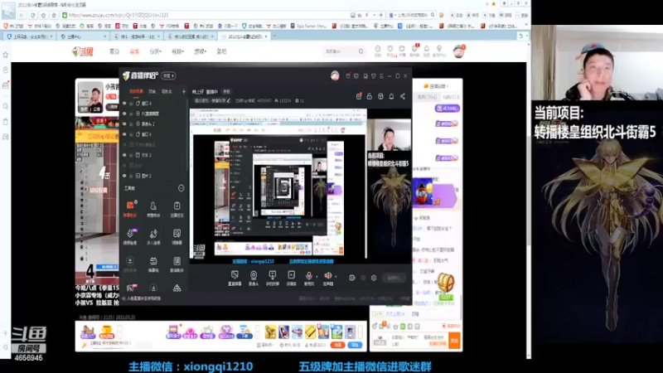Open the watch history clock icon
This screenshot has height=373, width=663.
point(378,51)
